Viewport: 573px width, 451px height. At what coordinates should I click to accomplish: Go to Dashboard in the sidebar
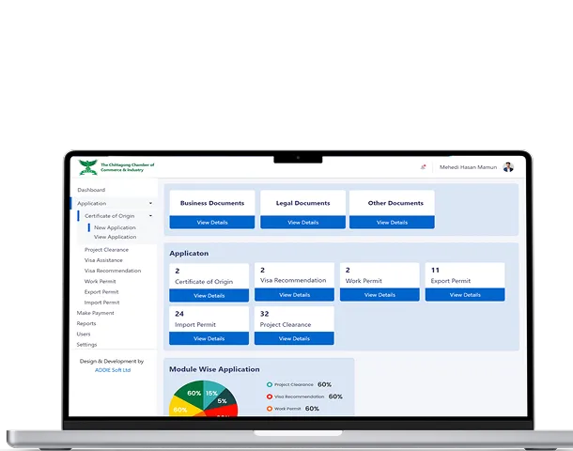tap(91, 191)
